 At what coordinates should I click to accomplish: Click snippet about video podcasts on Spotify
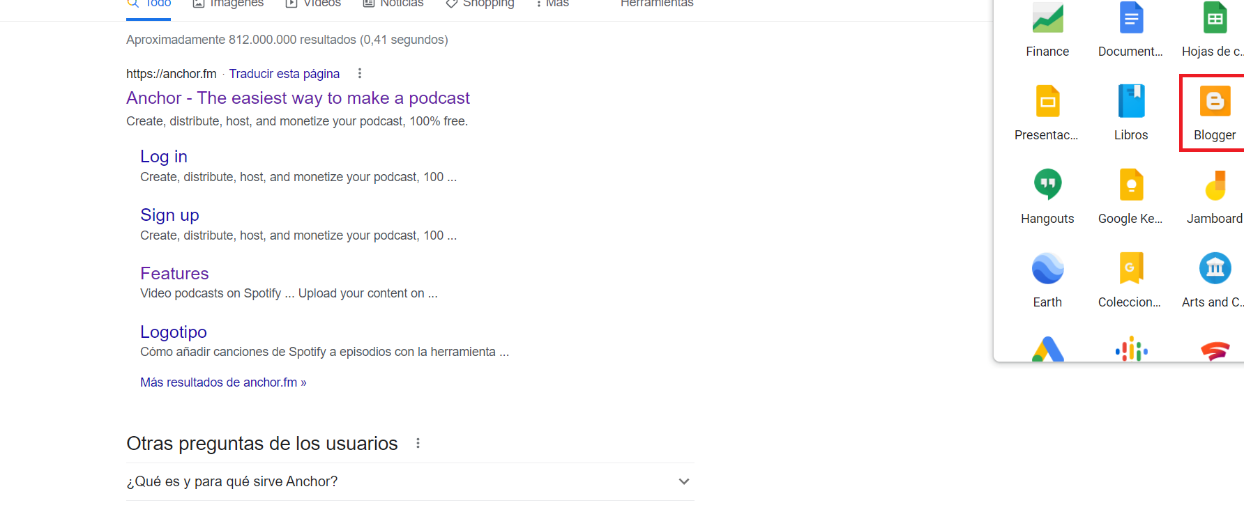point(289,293)
